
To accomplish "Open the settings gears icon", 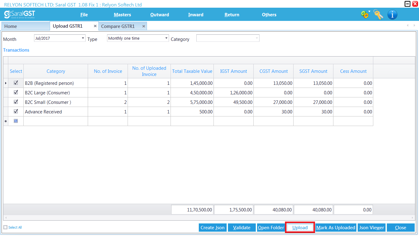I will [x=365, y=14].
